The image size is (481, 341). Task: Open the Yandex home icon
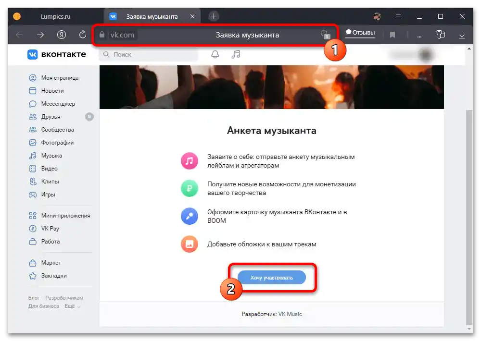point(62,35)
